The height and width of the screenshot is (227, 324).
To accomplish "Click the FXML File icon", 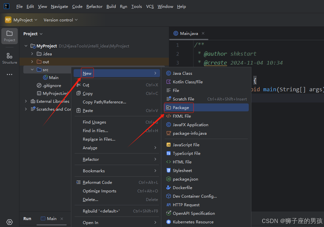I will click(x=169, y=116).
